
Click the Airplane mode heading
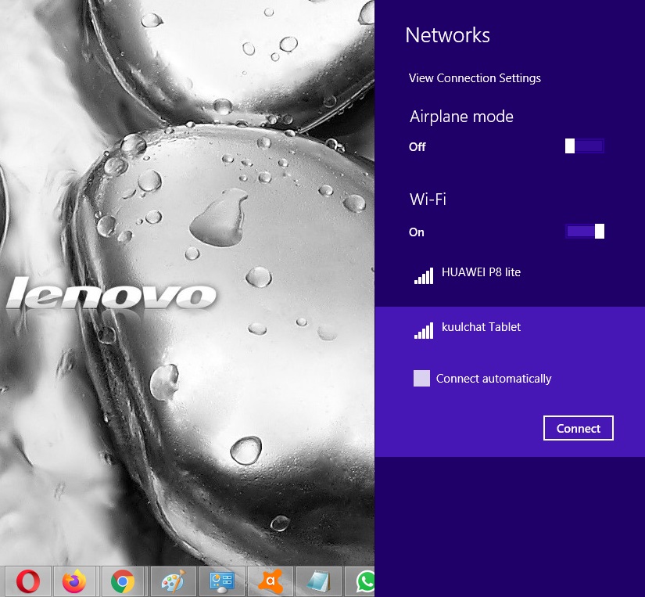click(461, 117)
